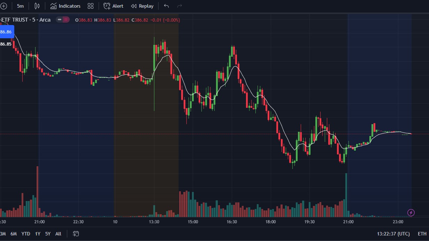Click the -0.01 (-0.00%) change value
Viewport: 429px width, 241px height.
[x=165, y=20]
